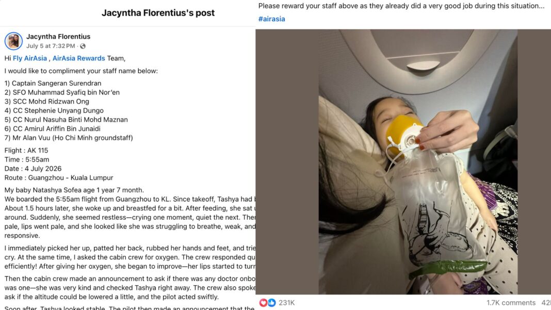
Task: Click the July 5 at 7:32 PM timestamp
Action: pyautogui.click(x=51, y=46)
